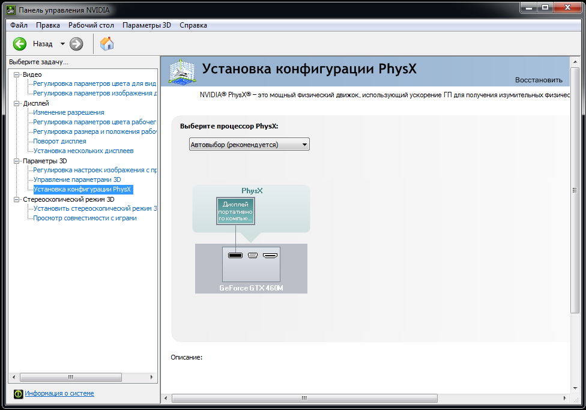Collapse the Видео tree section
586x410 pixels.
point(16,75)
